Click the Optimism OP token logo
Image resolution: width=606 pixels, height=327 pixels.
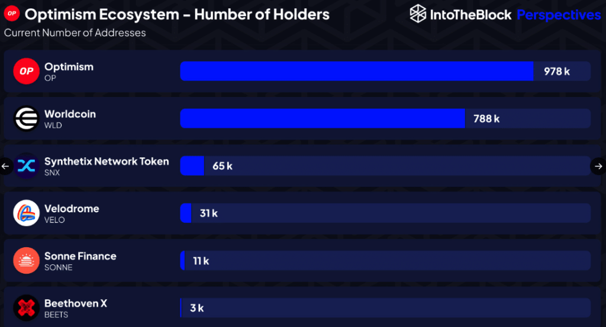click(26, 72)
